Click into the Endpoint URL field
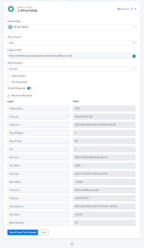 point(69,56)
